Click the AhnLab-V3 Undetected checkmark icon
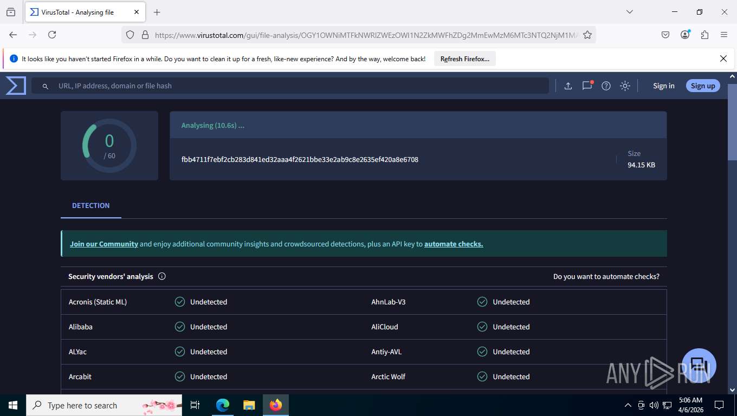737x416 pixels. pyautogui.click(x=482, y=302)
